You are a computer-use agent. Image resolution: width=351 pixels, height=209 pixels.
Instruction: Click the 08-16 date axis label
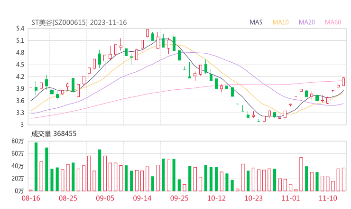pyautogui.click(x=31, y=198)
